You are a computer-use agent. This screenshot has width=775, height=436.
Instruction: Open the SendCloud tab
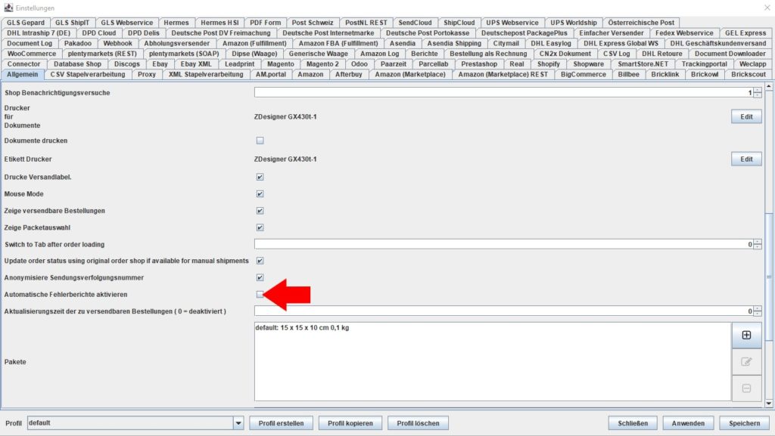tap(415, 23)
